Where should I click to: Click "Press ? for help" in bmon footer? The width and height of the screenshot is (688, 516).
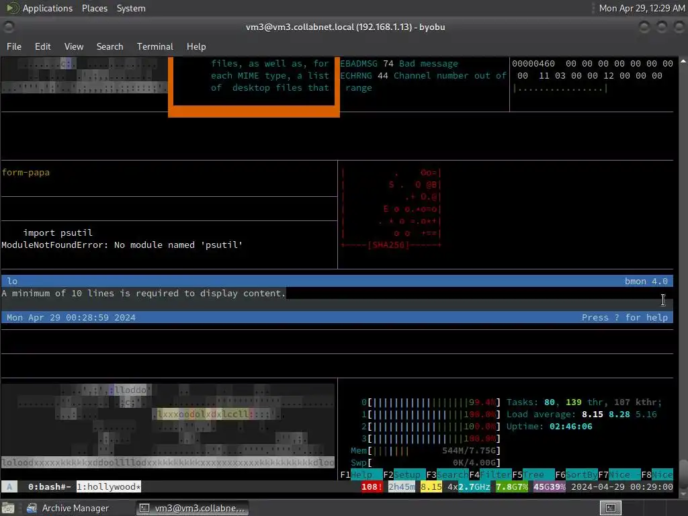624,318
